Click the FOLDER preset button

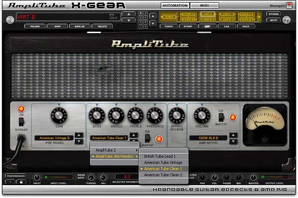[35, 26]
